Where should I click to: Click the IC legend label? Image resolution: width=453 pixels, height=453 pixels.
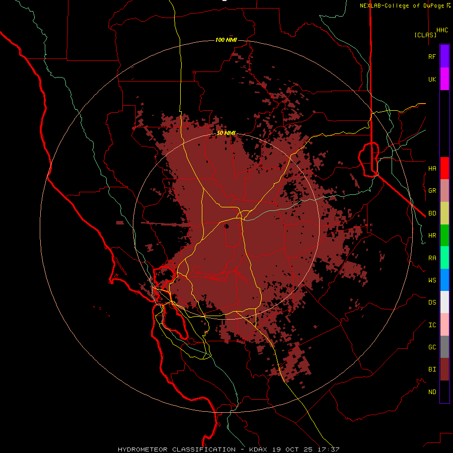(432, 325)
